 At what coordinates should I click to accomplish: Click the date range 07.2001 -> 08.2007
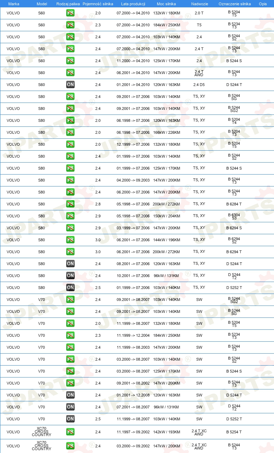[133, 407]
